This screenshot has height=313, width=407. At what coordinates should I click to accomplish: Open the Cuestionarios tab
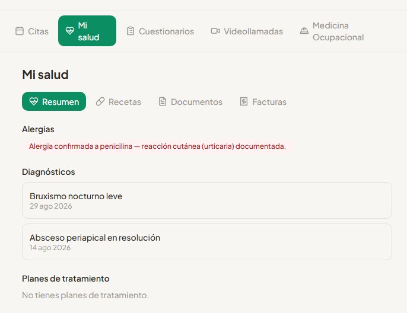tap(160, 31)
